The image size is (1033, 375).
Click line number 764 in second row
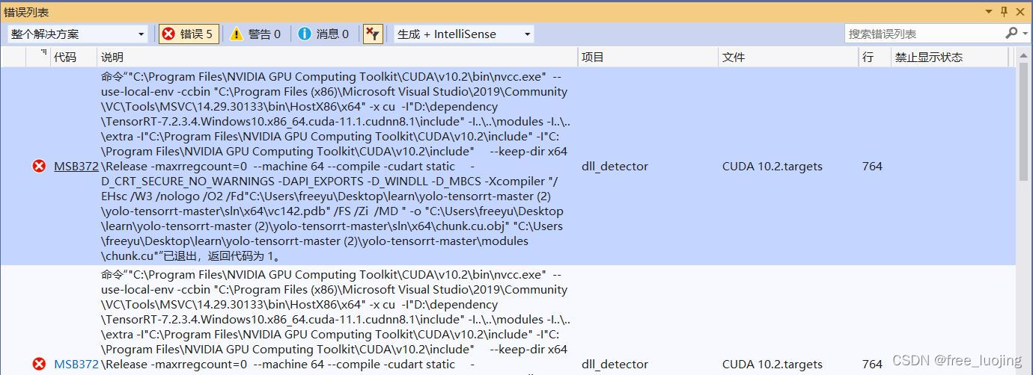872,364
